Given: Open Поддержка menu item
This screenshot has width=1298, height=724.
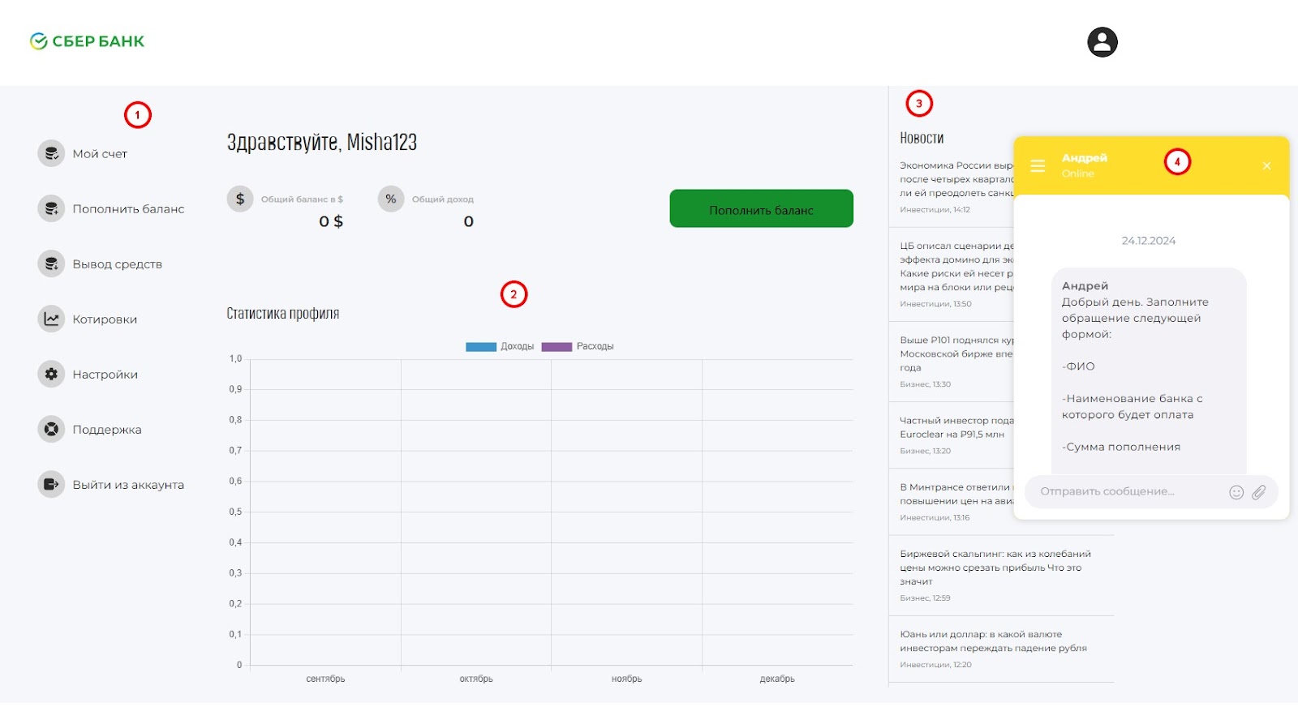Looking at the screenshot, I should pos(107,429).
